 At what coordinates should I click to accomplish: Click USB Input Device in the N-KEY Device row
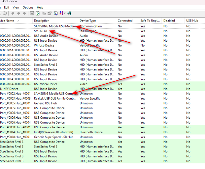tap(46, 89)
